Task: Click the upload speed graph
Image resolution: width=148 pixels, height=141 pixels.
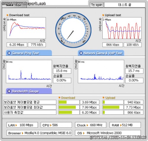Action: tap(122, 28)
